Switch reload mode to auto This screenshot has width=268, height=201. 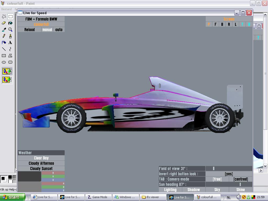coord(59,30)
